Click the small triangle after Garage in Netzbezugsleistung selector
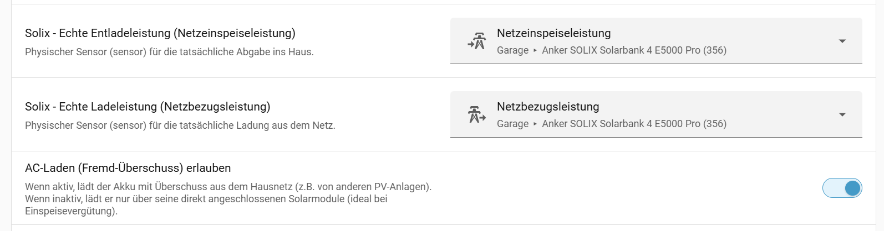This screenshot has height=231, width=884. [535, 124]
